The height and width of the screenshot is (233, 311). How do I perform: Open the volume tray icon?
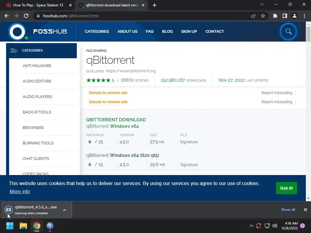tap(275, 226)
